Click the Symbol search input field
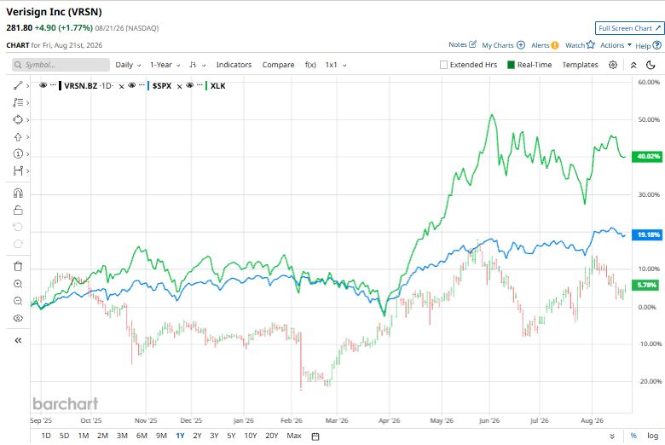Screen dimensions: 665x445 click(61, 65)
